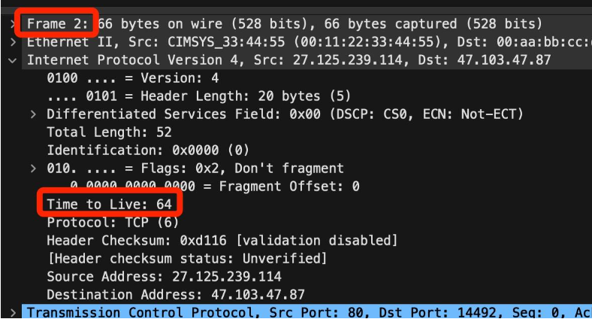Expand the Flags 0x2 Don't fragment arrow
Screen dimensions: 592x319
click(x=33, y=169)
